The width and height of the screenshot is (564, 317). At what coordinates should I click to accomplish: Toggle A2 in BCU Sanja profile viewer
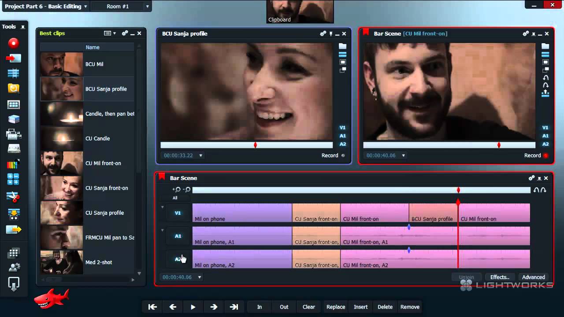342,144
